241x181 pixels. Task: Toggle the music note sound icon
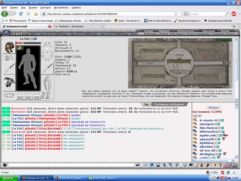pyautogui.click(x=177, y=165)
